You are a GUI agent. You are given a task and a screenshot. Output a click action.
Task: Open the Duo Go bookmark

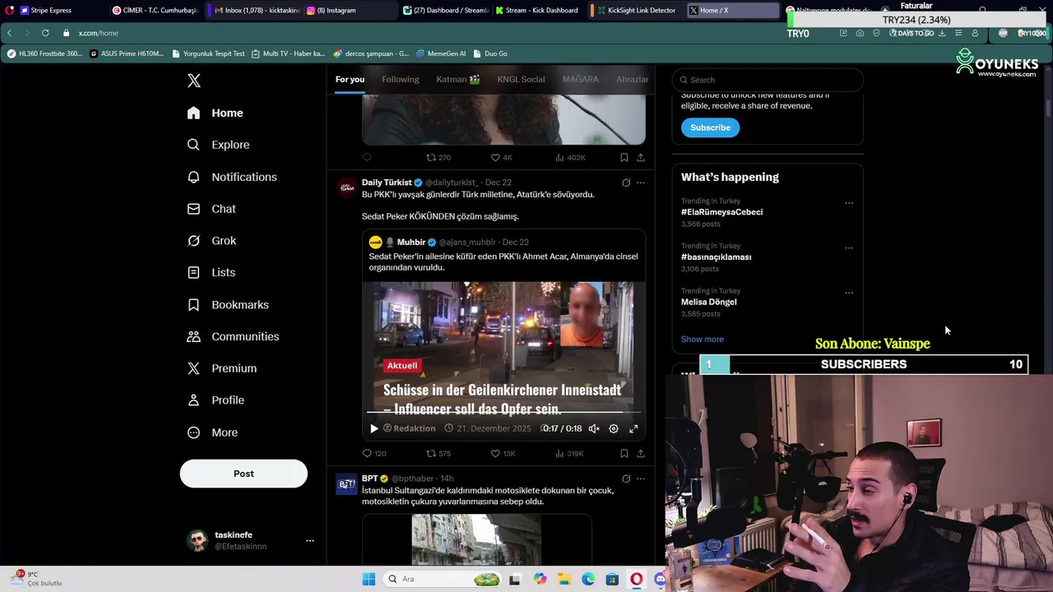click(490, 53)
